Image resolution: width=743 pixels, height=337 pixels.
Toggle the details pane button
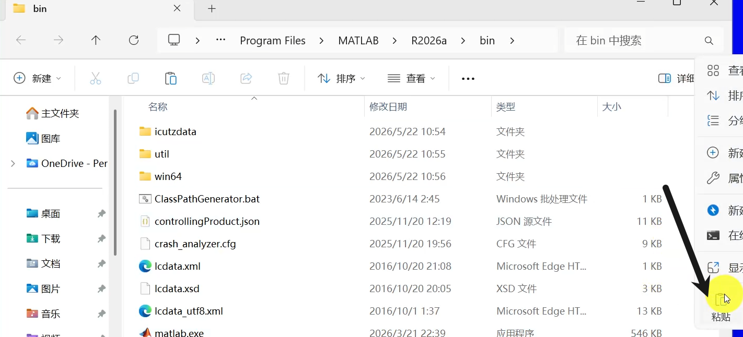[x=676, y=78]
